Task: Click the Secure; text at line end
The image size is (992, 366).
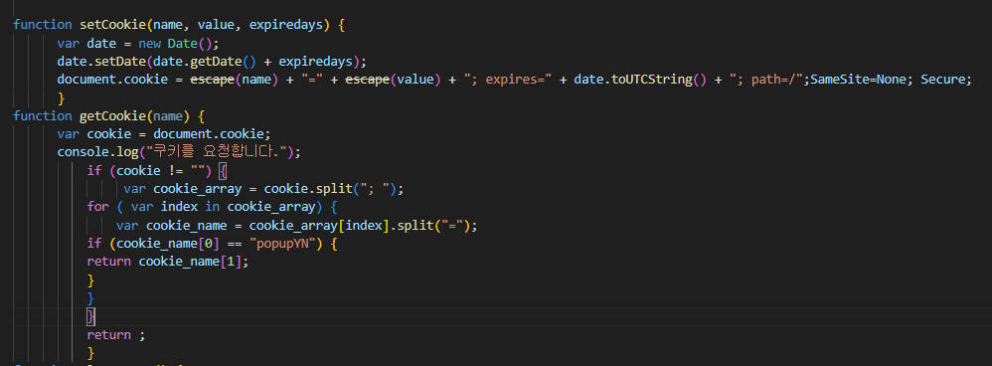Action: (946, 80)
